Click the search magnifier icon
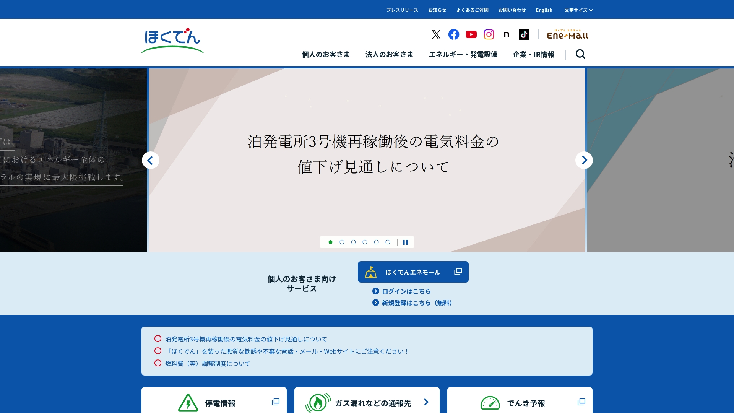Image resolution: width=734 pixels, height=413 pixels. [x=580, y=54]
